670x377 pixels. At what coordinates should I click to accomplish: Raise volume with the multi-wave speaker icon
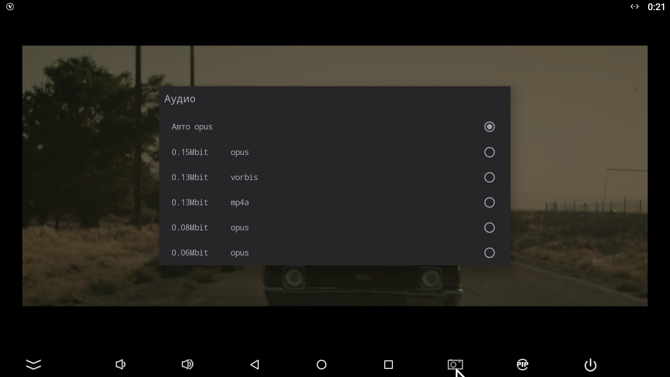coord(187,364)
